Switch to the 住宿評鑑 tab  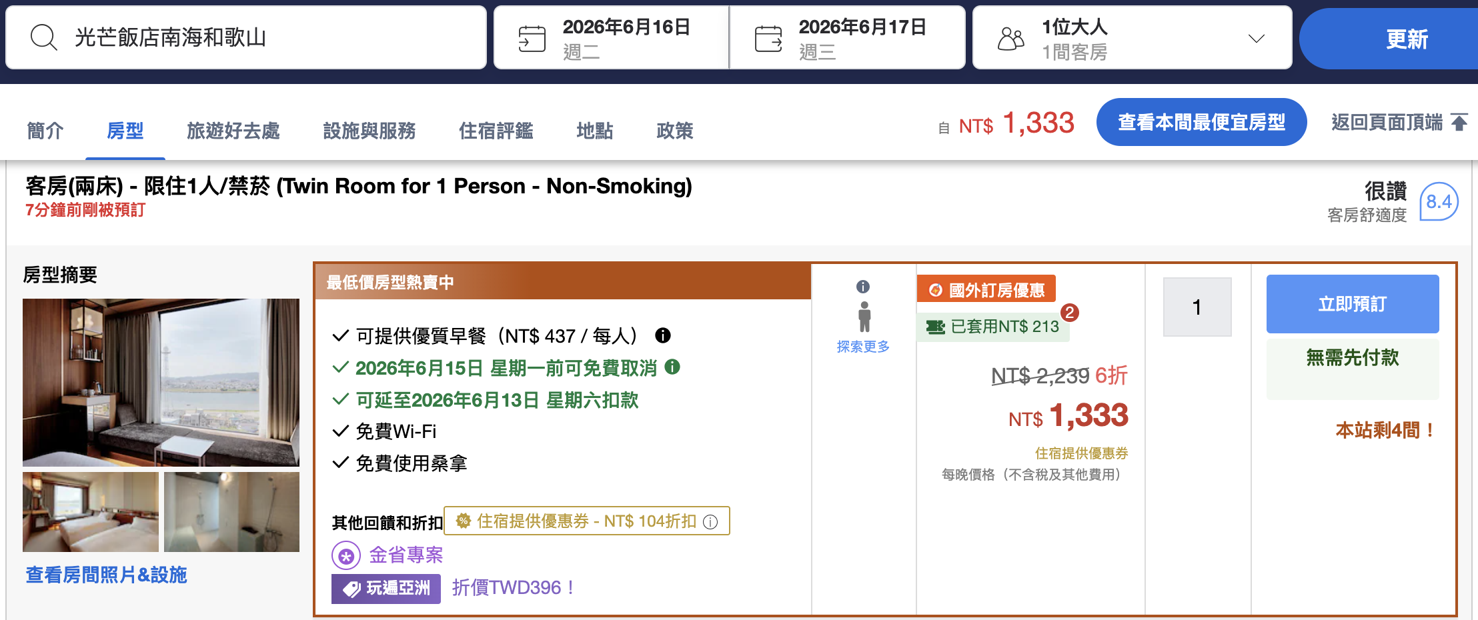[x=496, y=131]
